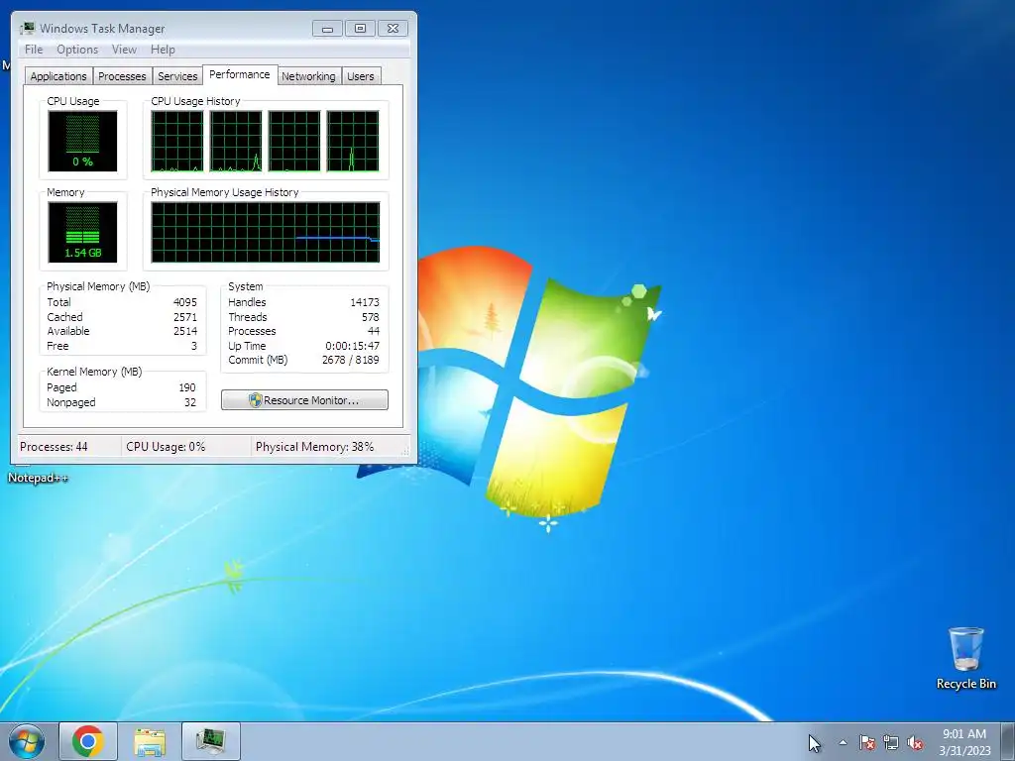Open the Options menu

point(77,50)
